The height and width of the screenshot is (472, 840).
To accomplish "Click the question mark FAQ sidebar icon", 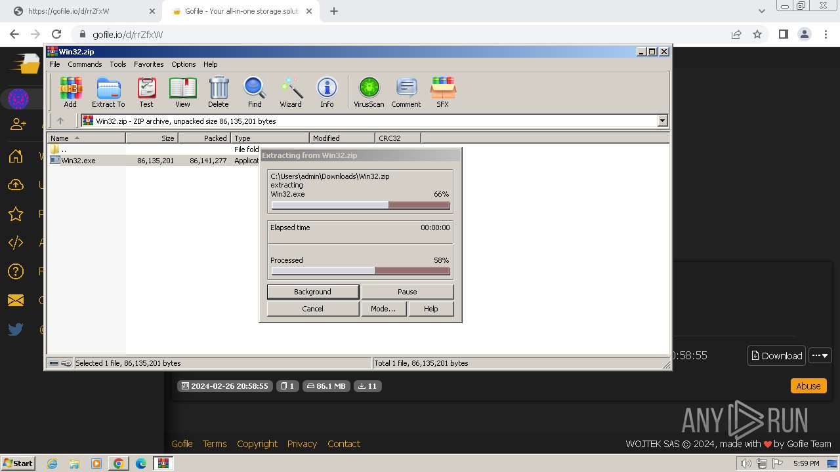I will coord(16,271).
